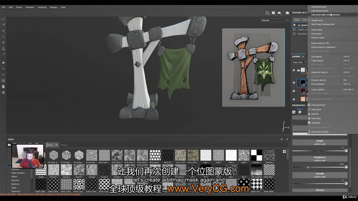Click the filter icon beside Add filter

click(x=309, y=122)
